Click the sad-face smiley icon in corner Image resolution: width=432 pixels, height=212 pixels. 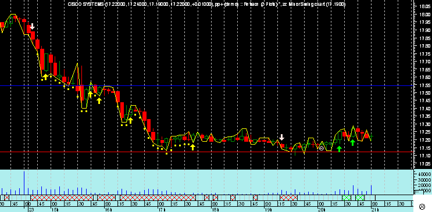click(422, 207)
